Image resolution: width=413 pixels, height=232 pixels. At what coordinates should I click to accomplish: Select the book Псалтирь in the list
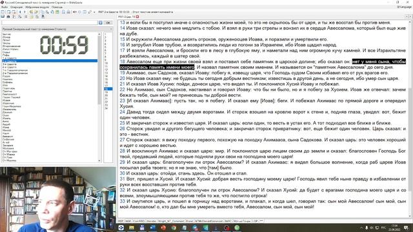click(x=8, y=88)
